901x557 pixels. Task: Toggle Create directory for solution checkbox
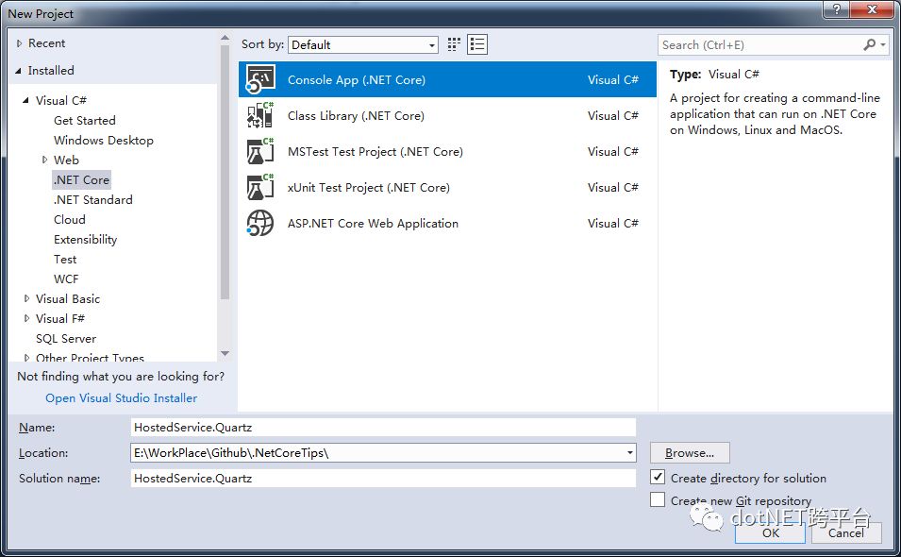coord(658,477)
